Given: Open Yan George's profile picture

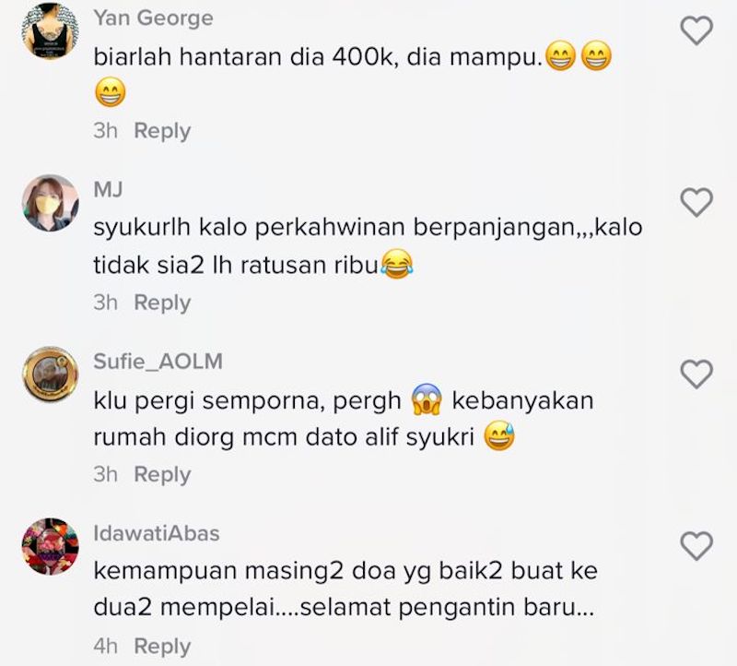Looking at the screenshot, I should point(51,31).
